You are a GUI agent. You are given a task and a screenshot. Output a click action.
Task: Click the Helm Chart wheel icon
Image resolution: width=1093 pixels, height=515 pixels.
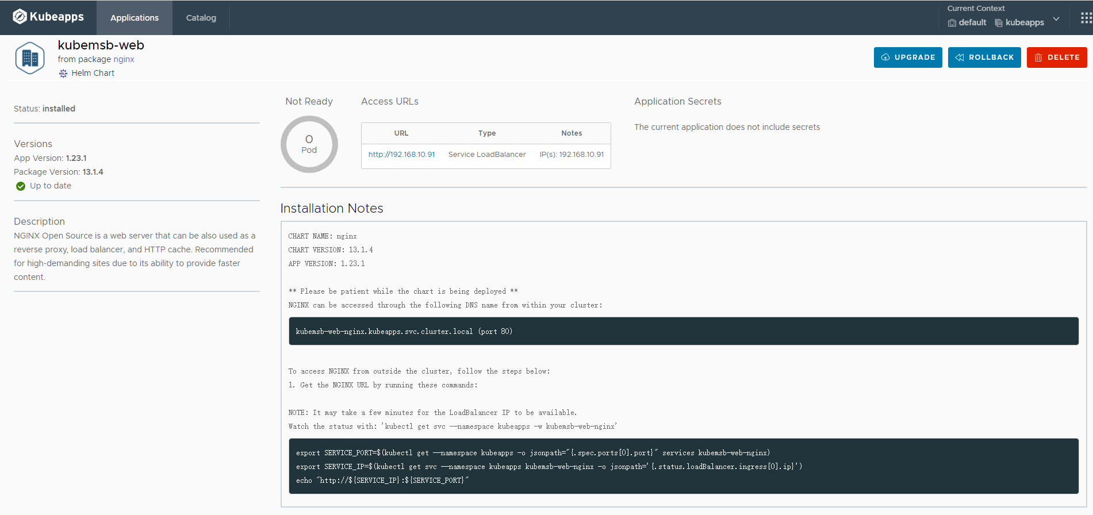pos(63,73)
